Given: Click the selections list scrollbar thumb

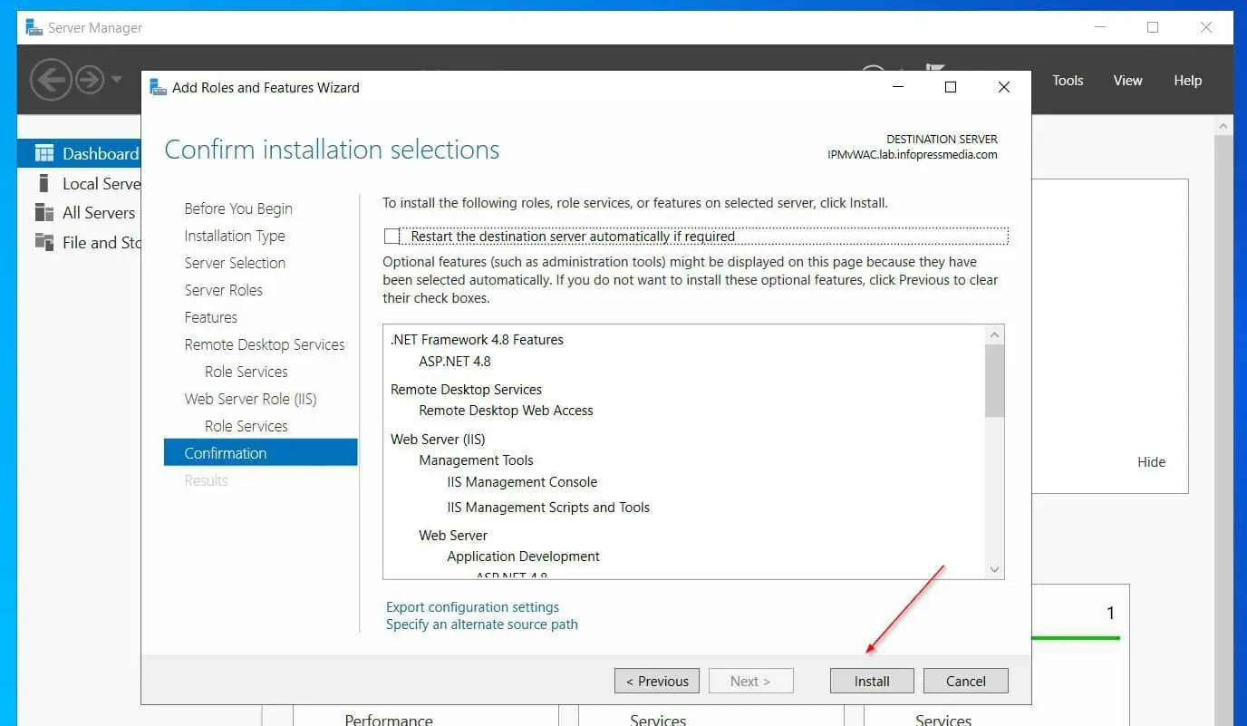Looking at the screenshot, I should click(994, 381).
